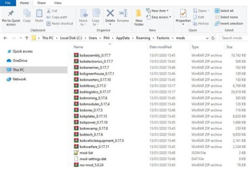Click the mod-settings.dat file icon
The width and height of the screenshot is (248, 170).
pos(76,159)
